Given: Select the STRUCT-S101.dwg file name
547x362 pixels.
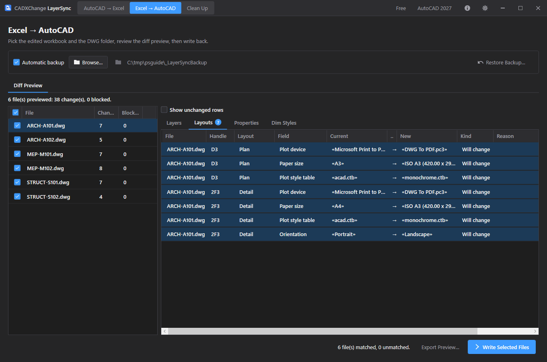Looking at the screenshot, I should coord(48,182).
